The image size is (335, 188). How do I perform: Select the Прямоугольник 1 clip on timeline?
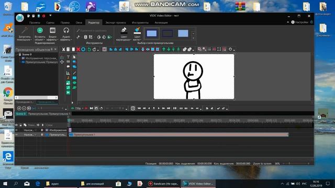pyautogui.click(x=178, y=135)
